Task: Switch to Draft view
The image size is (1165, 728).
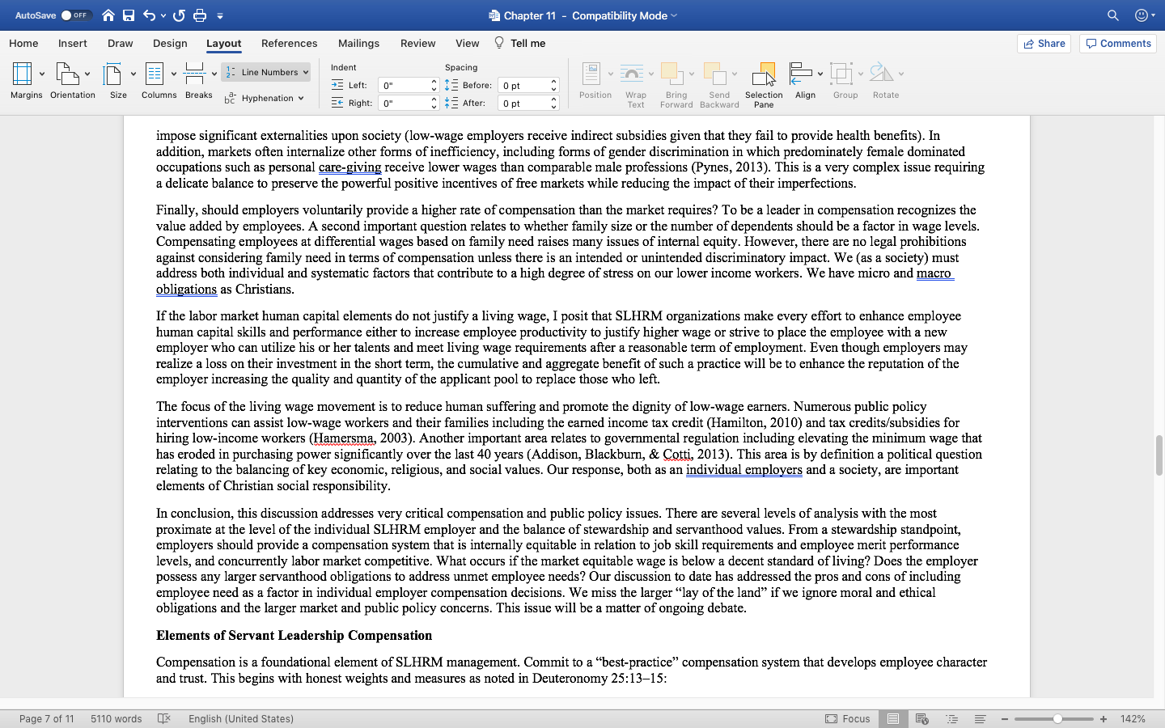Action: pos(980,718)
